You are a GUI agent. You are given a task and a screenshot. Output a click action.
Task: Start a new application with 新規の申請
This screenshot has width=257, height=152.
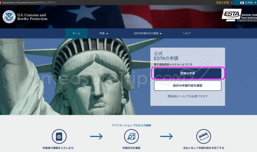188,73
